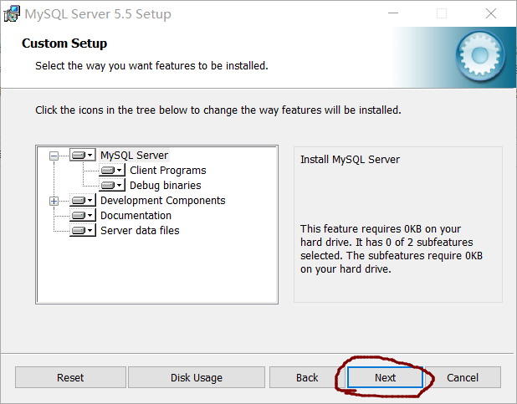Open the Disk Usage dialog

tap(197, 377)
